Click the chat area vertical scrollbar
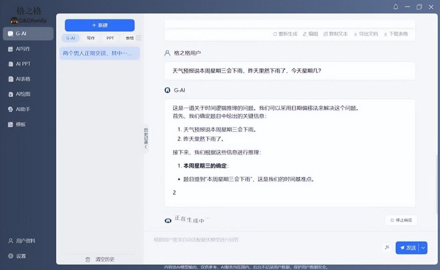440x270 pixels. point(436,184)
